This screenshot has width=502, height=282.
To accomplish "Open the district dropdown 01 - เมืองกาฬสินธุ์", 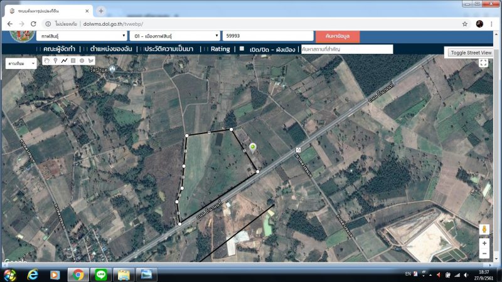I will click(175, 36).
